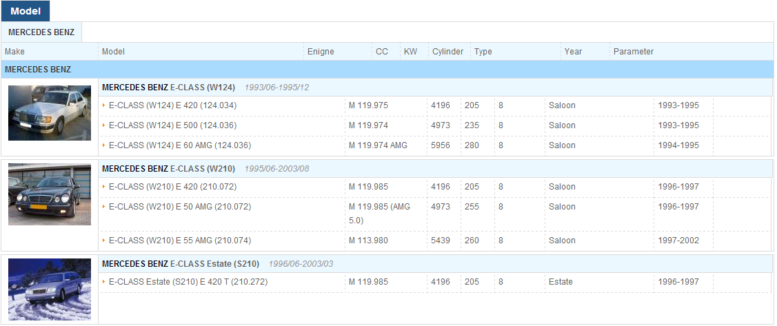
Task: Select the MERCEDES BENZ sub-tab
Action: (x=41, y=32)
